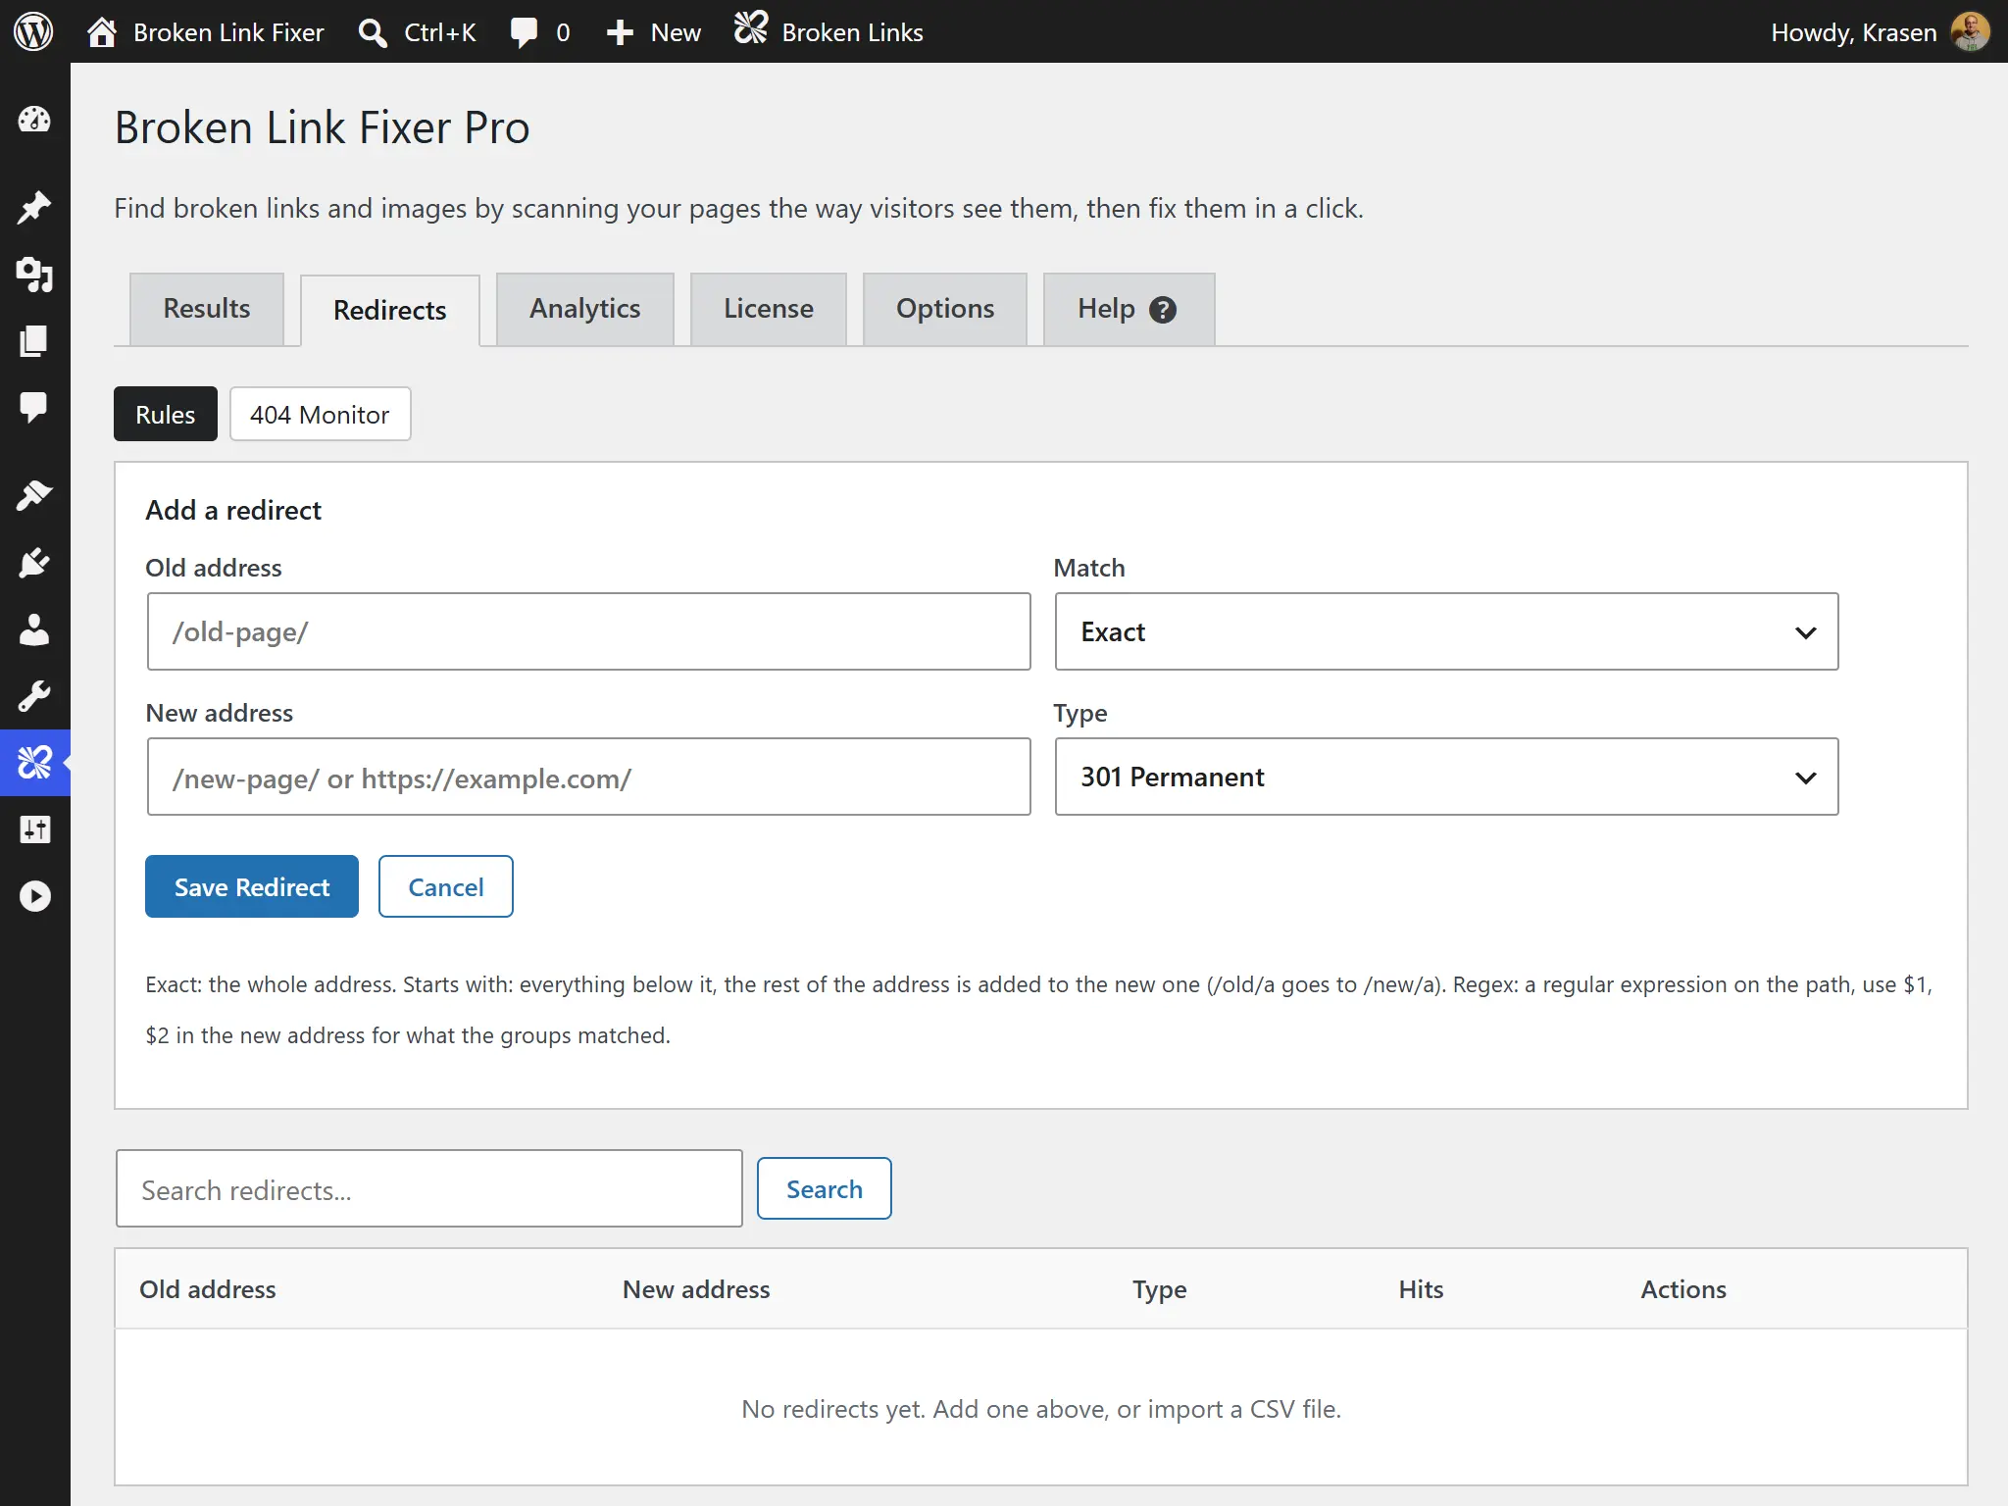
Task: Click the 'Add a redirect' heading
Action: click(x=233, y=510)
